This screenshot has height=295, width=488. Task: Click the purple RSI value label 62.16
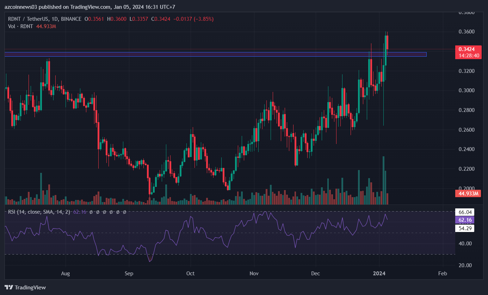pos(464,220)
